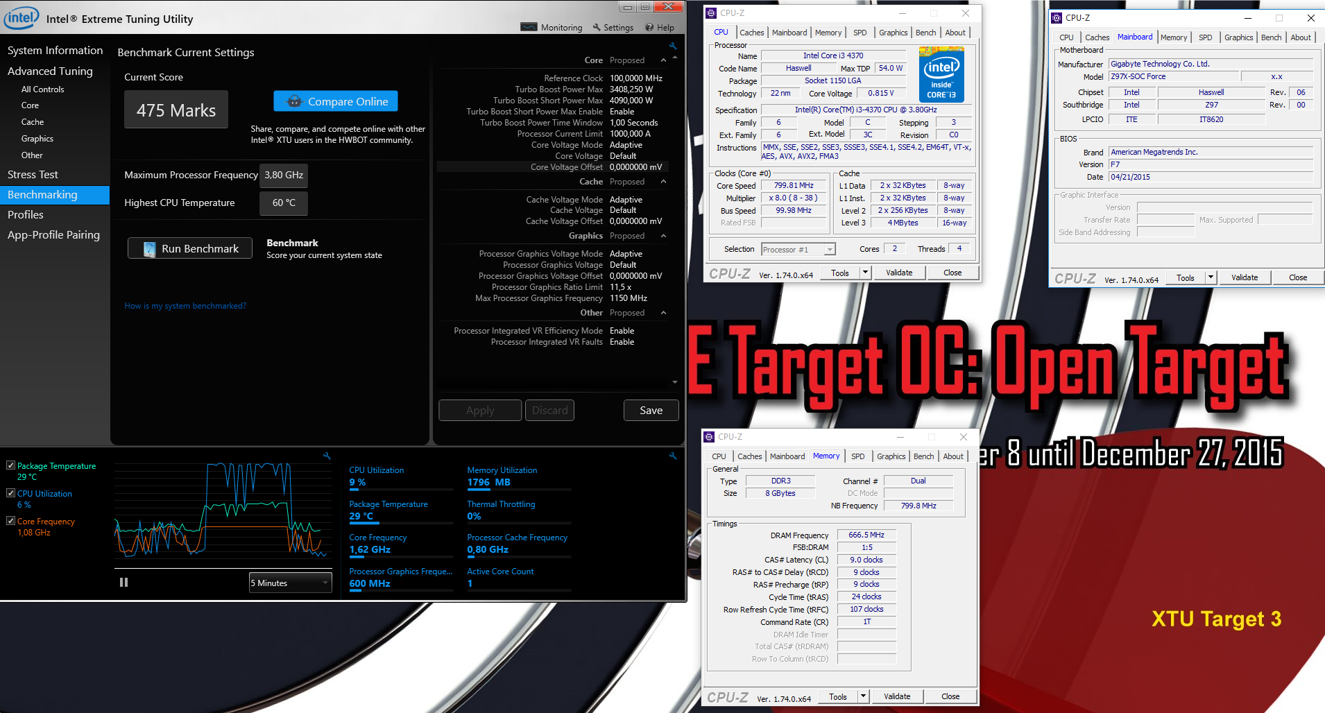This screenshot has width=1325, height=713.
Task: Collapse the Graphics proposed section
Action: point(663,236)
